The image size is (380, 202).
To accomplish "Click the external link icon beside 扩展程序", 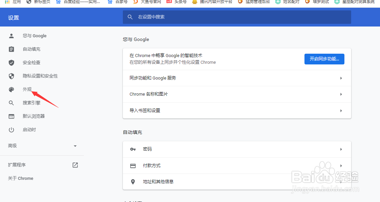I will pyautogui.click(x=75, y=165).
